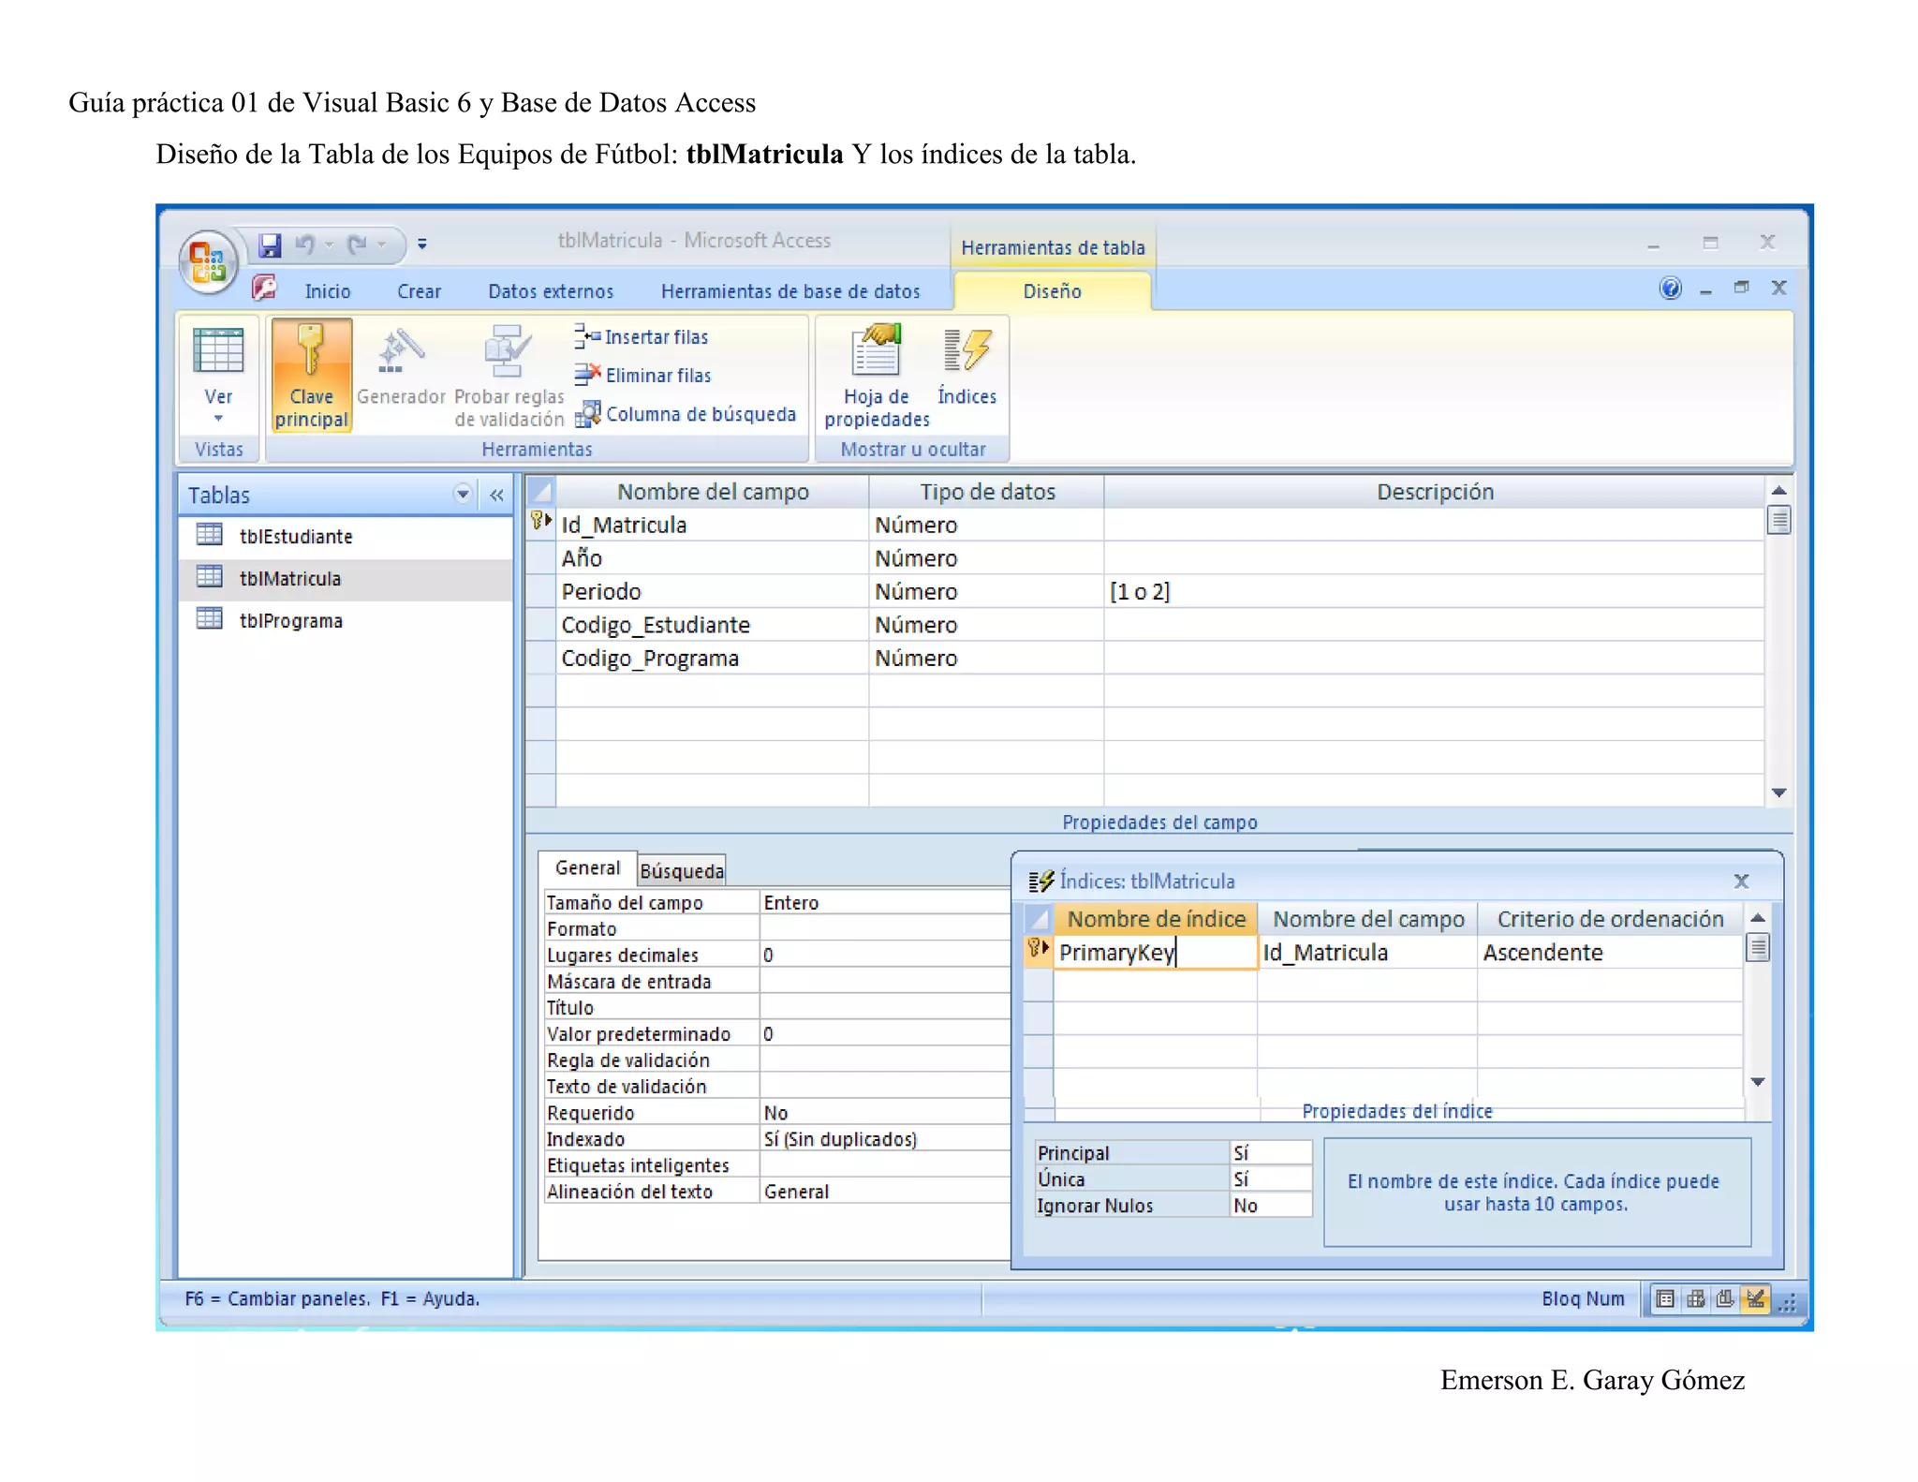Click the Codigo_Estudiante field name cell
Image resolution: width=1918 pixels, height=1482 pixels.
pyautogui.click(x=712, y=625)
